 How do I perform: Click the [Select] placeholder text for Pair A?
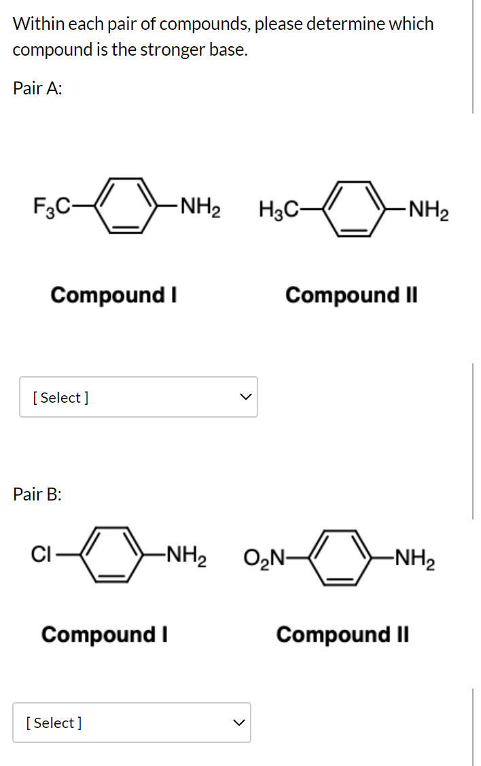59,397
